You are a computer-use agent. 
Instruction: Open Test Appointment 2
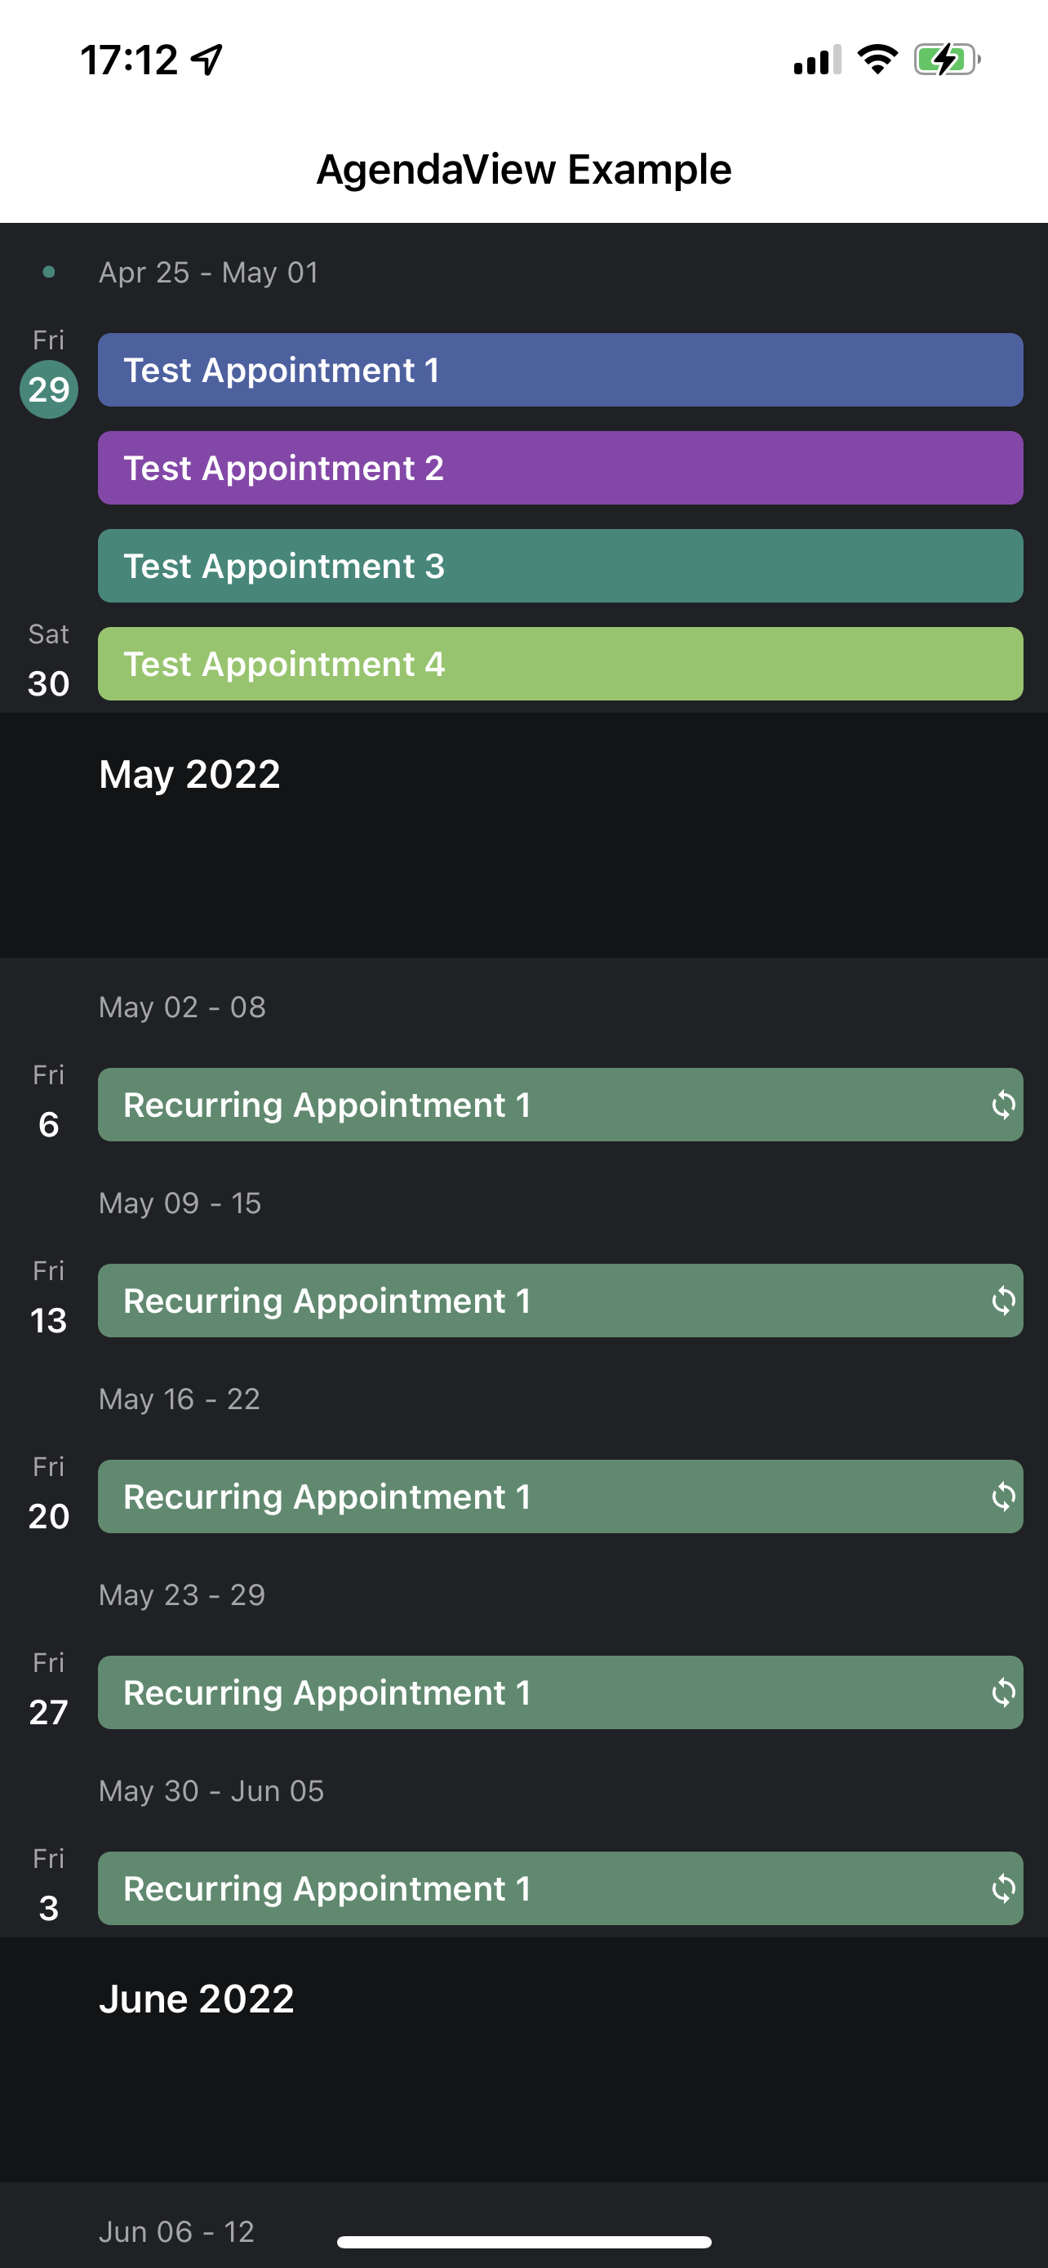pos(560,468)
